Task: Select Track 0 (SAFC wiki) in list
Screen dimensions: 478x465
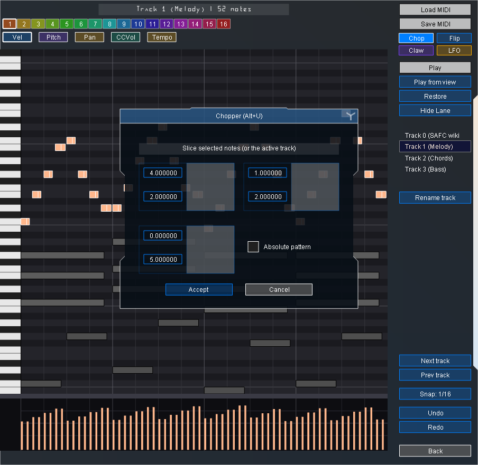Action: click(x=435, y=135)
